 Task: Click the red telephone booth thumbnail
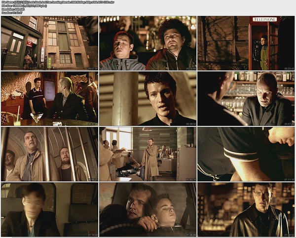(246, 43)
